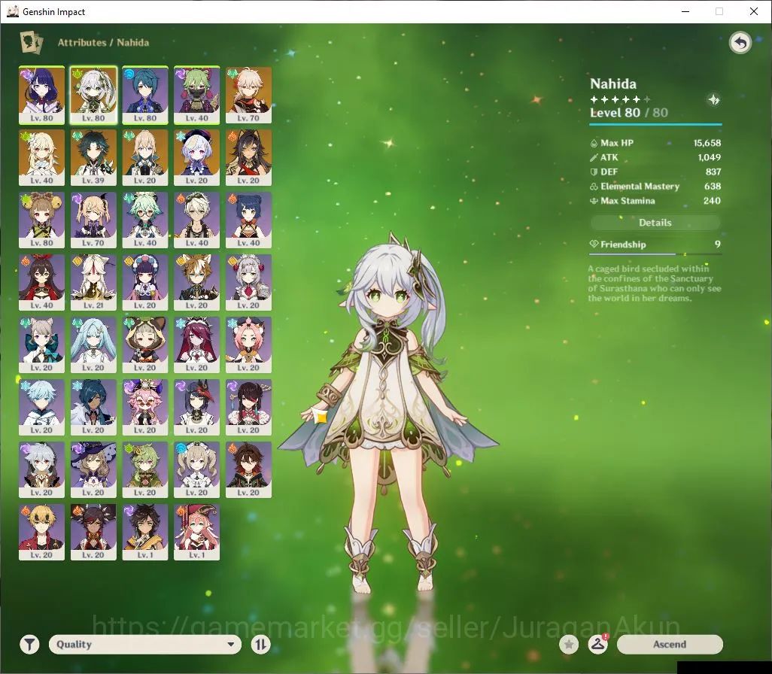Open the Details stats button

(x=655, y=223)
